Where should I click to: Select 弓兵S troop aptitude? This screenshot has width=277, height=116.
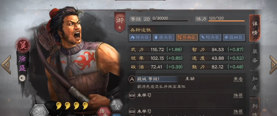coord(187,37)
